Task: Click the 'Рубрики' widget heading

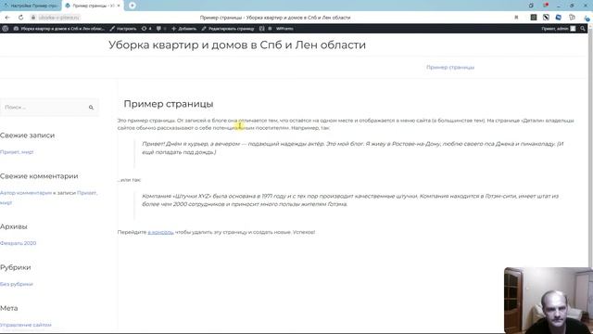Action: [x=16, y=267]
